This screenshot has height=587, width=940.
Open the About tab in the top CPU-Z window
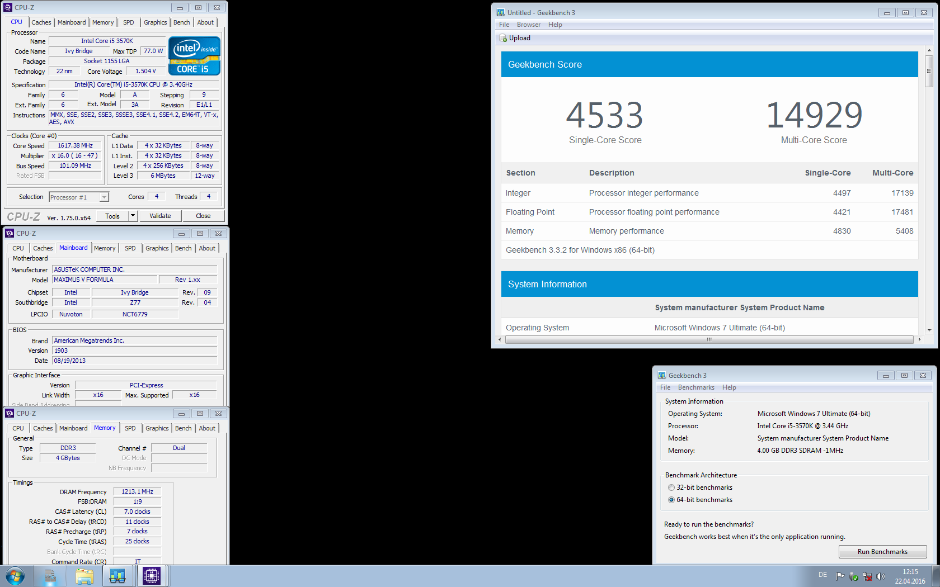coord(205,22)
